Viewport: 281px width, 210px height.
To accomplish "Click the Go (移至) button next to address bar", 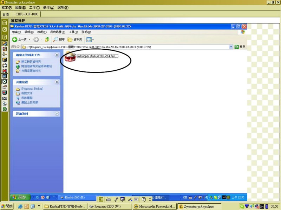I will 240,47.
